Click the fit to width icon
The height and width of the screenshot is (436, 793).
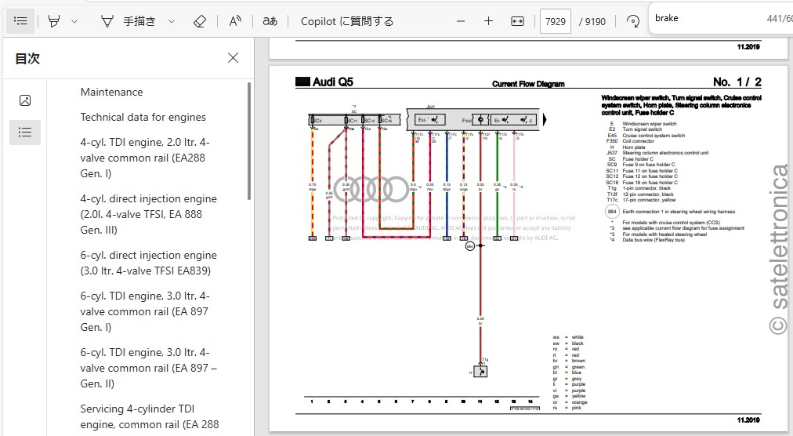pos(517,21)
